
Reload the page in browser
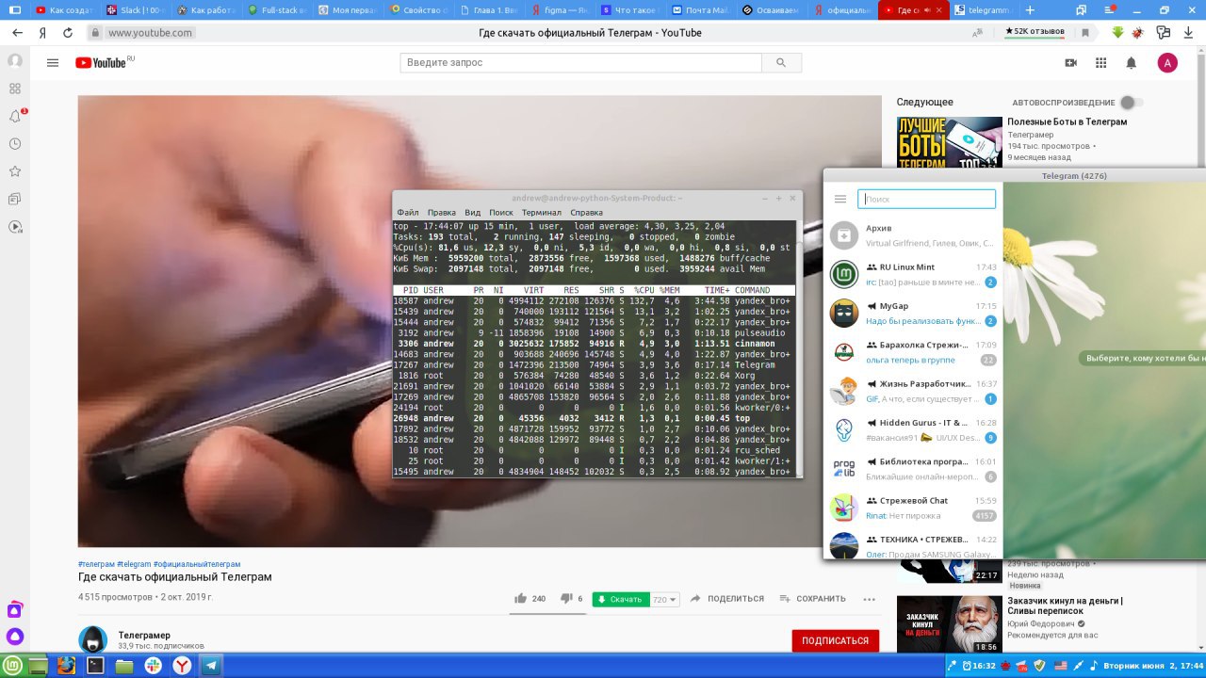(x=68, y=32)
